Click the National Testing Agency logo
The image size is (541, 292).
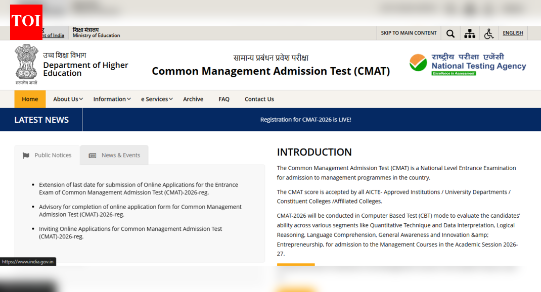click(466, 64)
